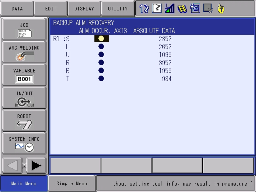Click the ALM OCCUR. AXIS column header
Screen dimensions: 256x192
click(103, 31)
